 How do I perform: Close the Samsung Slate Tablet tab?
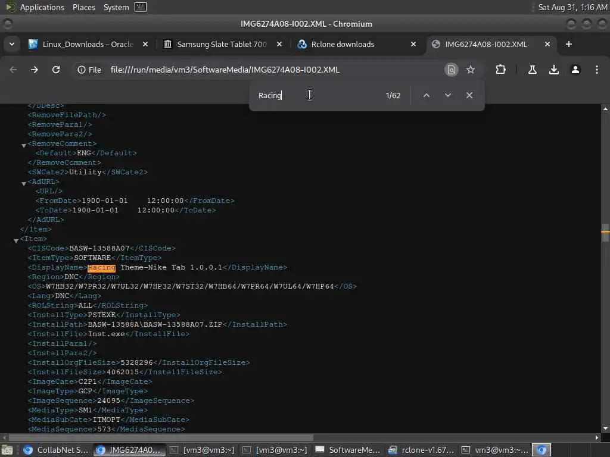tap(279, 44)
